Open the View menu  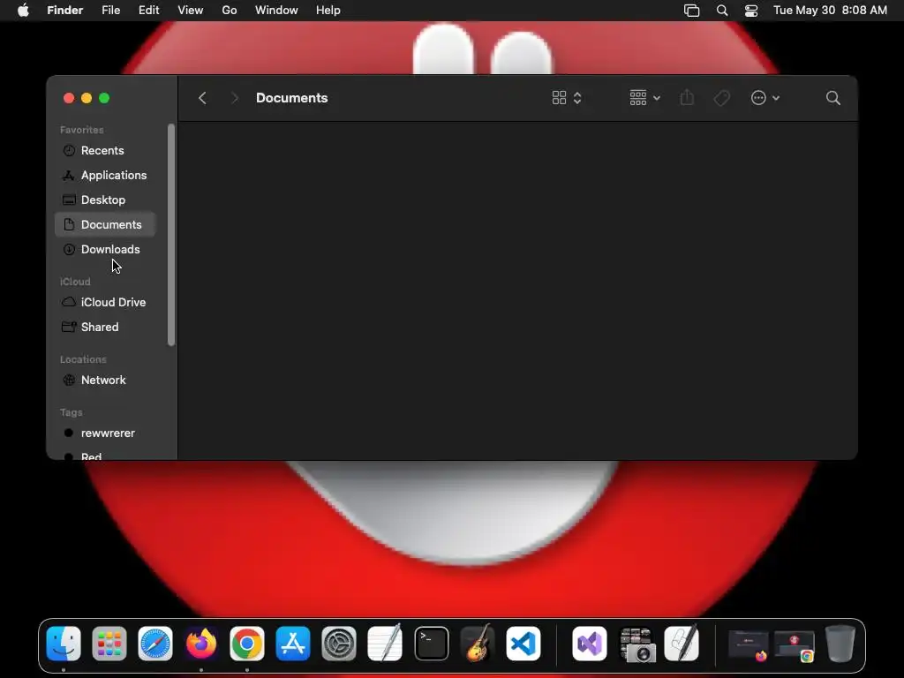191,11
